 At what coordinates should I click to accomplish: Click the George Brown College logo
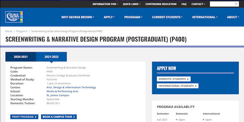(14, 17)
